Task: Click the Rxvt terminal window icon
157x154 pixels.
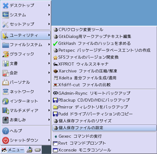Action: coord(55,143)
